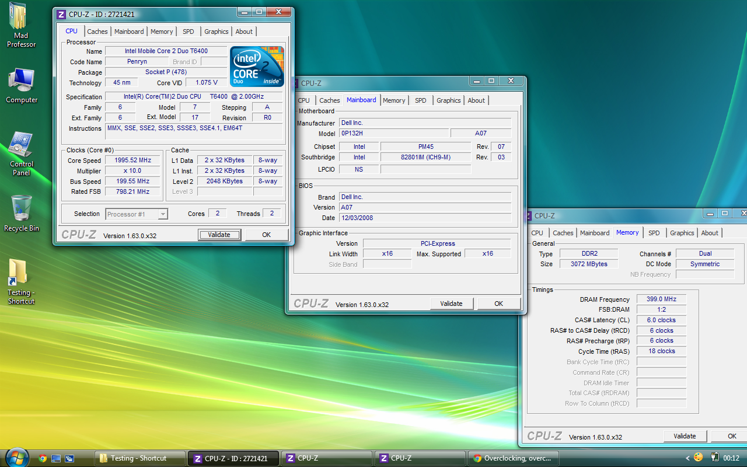Click Validate in the Dell Mainboard window
747x467 pixels.
452,304
